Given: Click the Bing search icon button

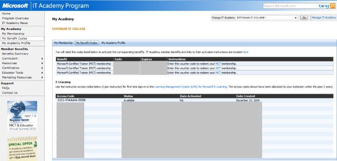Looking at the screenshot, I should click(x=332, y=6).
